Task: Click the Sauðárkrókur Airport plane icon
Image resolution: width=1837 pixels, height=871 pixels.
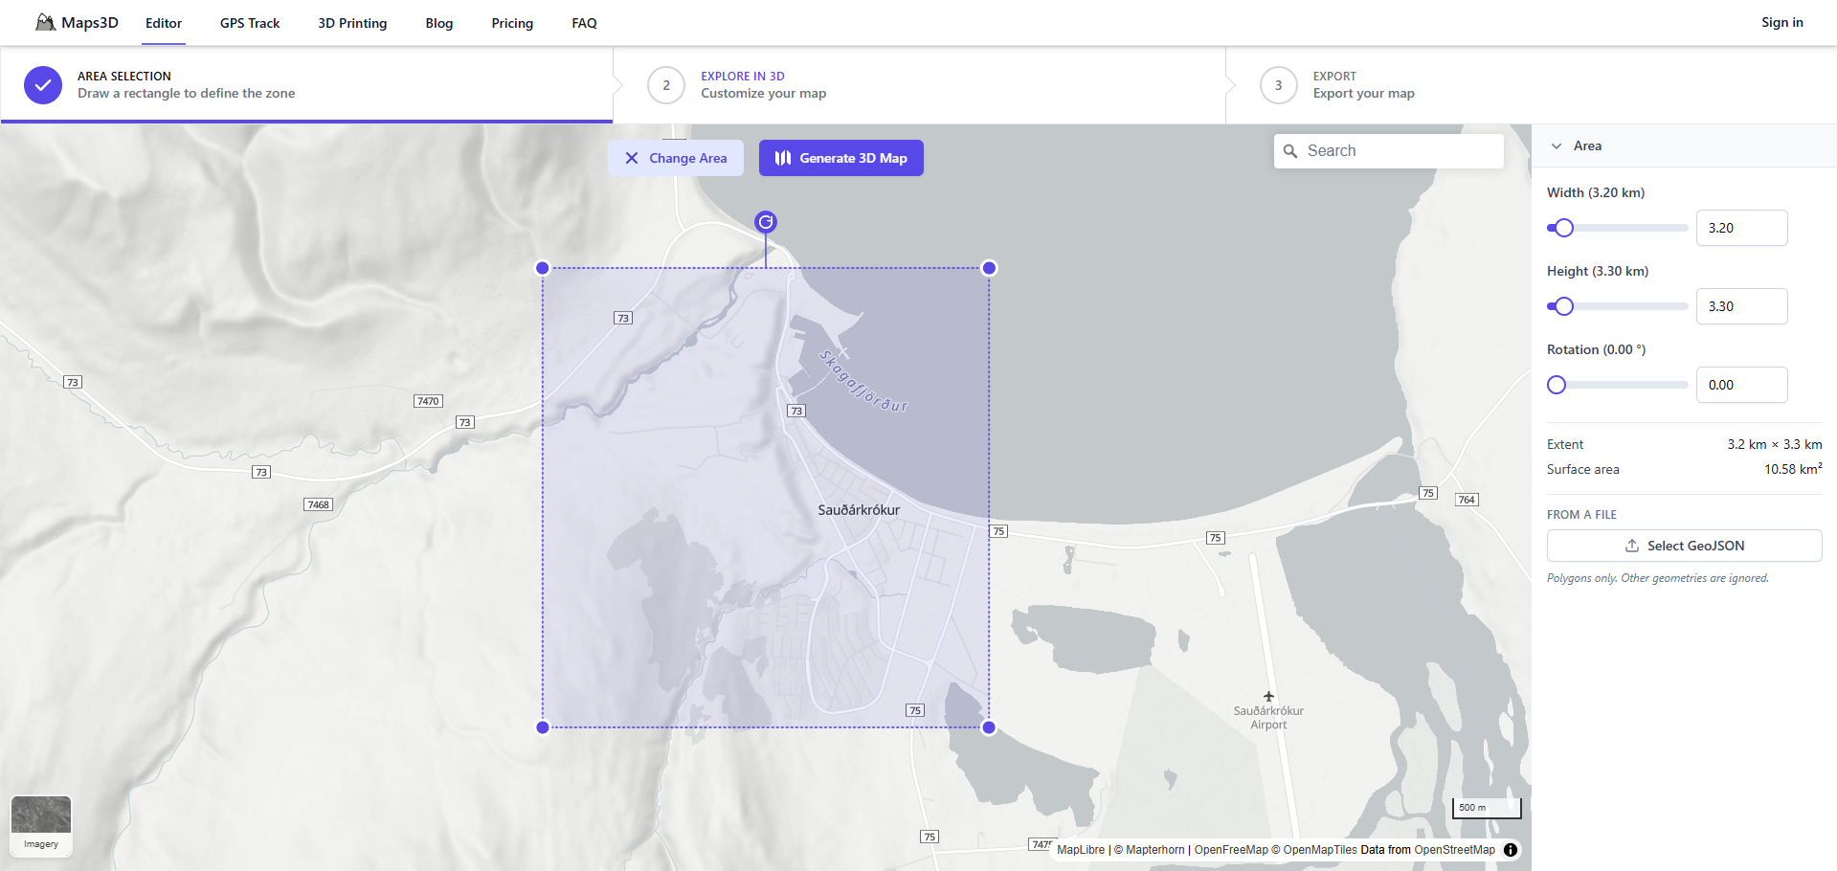Action: coord(1268,696)
